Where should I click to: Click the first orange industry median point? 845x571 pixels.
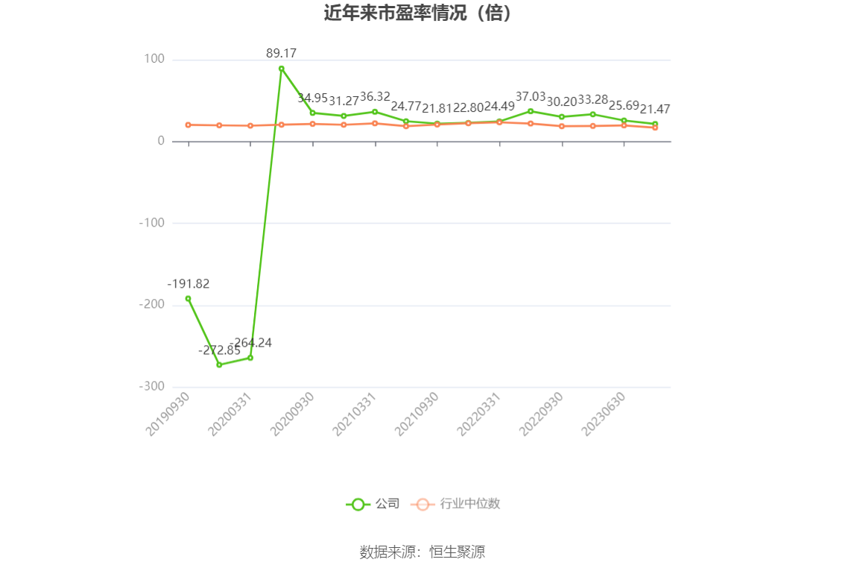pyautogui.click(x=188, y=125)
